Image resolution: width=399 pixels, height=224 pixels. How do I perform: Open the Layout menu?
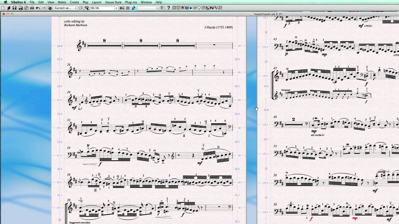coord(97,2)
